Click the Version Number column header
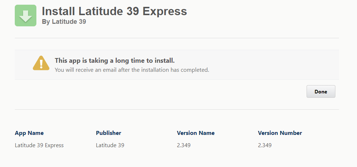The image size is (357, 167). tap(280, 133)
